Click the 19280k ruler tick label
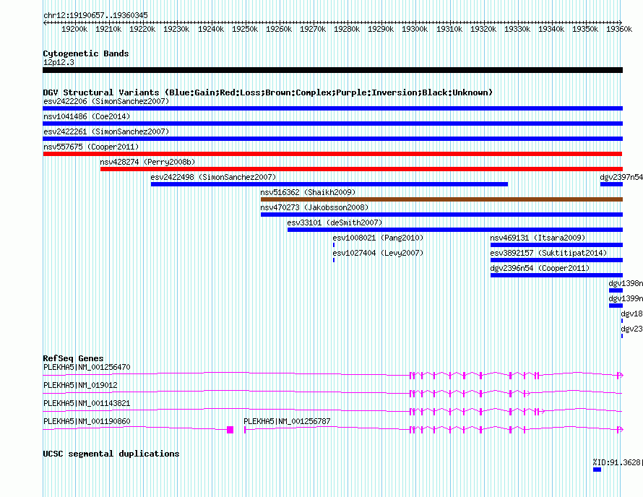 click(x=347, y=29)
